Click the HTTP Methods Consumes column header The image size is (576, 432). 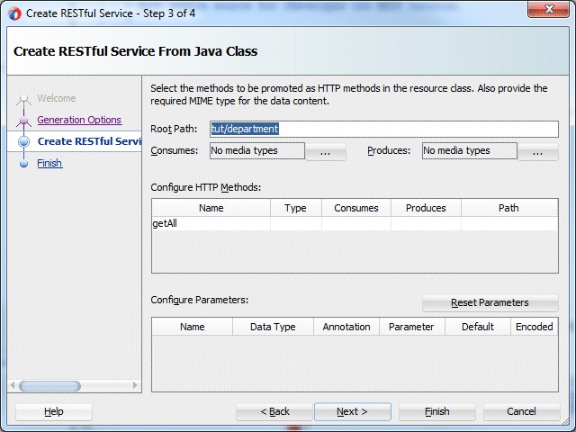[356, 208]
